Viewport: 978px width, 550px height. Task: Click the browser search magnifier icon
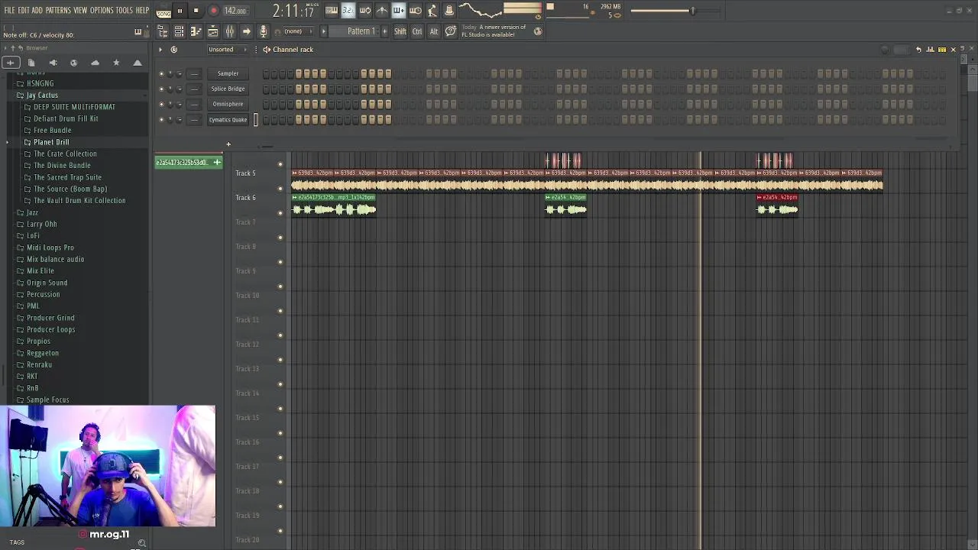pos(141,543)
